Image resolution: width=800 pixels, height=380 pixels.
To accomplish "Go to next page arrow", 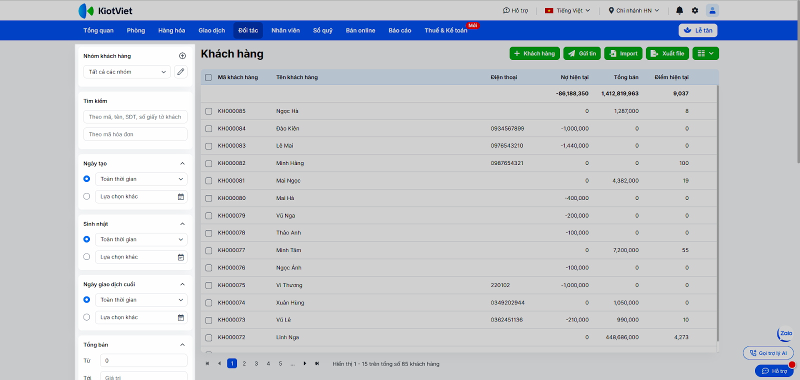I will 305,363.
